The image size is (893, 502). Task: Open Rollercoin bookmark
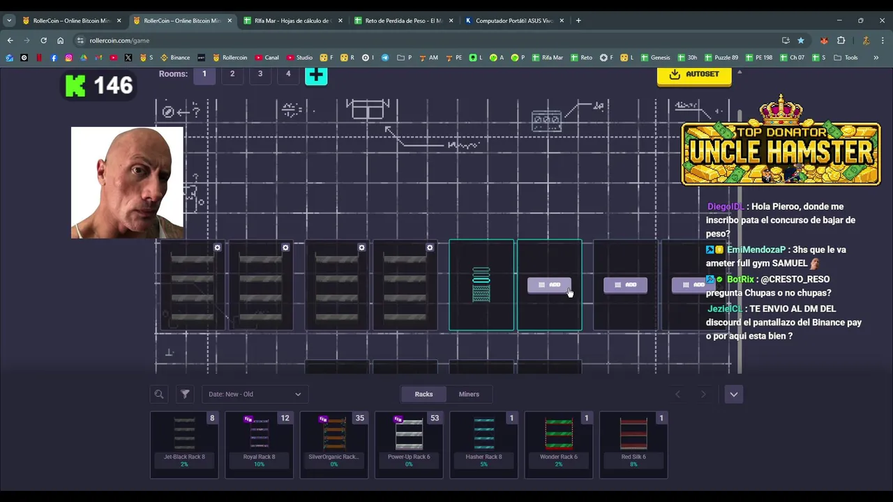[230, 58]
